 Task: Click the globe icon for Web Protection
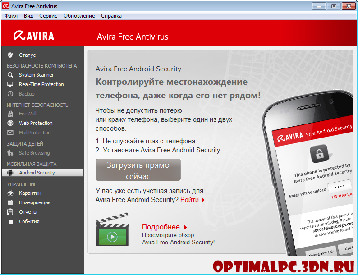(x=10, y=123)
